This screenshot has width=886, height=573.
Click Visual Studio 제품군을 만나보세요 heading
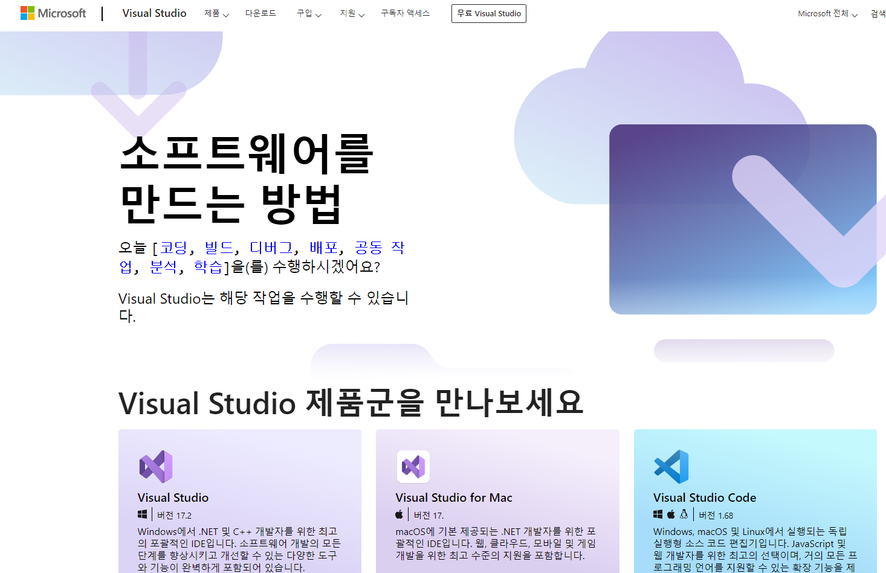351,403
